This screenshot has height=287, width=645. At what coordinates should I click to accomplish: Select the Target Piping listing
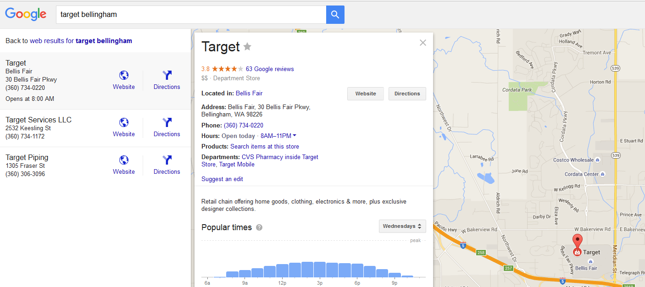[x=27, y=158]
